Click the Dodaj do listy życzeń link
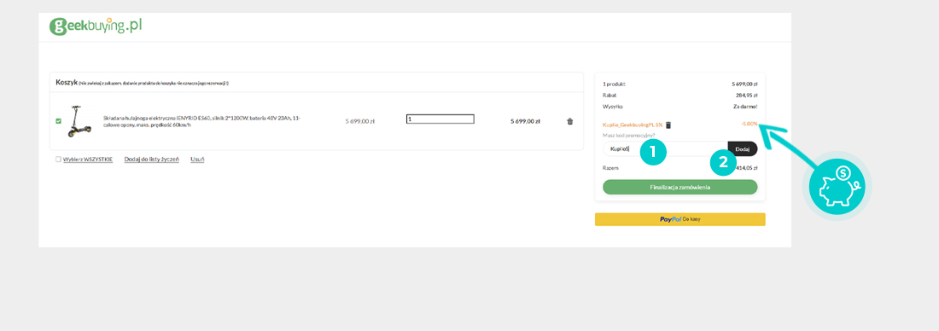939x331 pixels. (x=151, y=160)
